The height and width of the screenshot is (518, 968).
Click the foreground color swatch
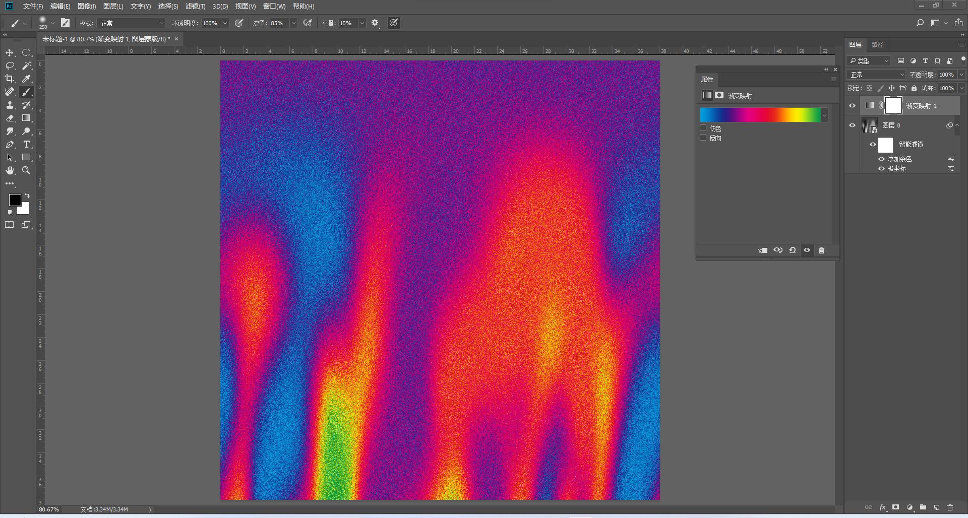(x=14, y=200)
